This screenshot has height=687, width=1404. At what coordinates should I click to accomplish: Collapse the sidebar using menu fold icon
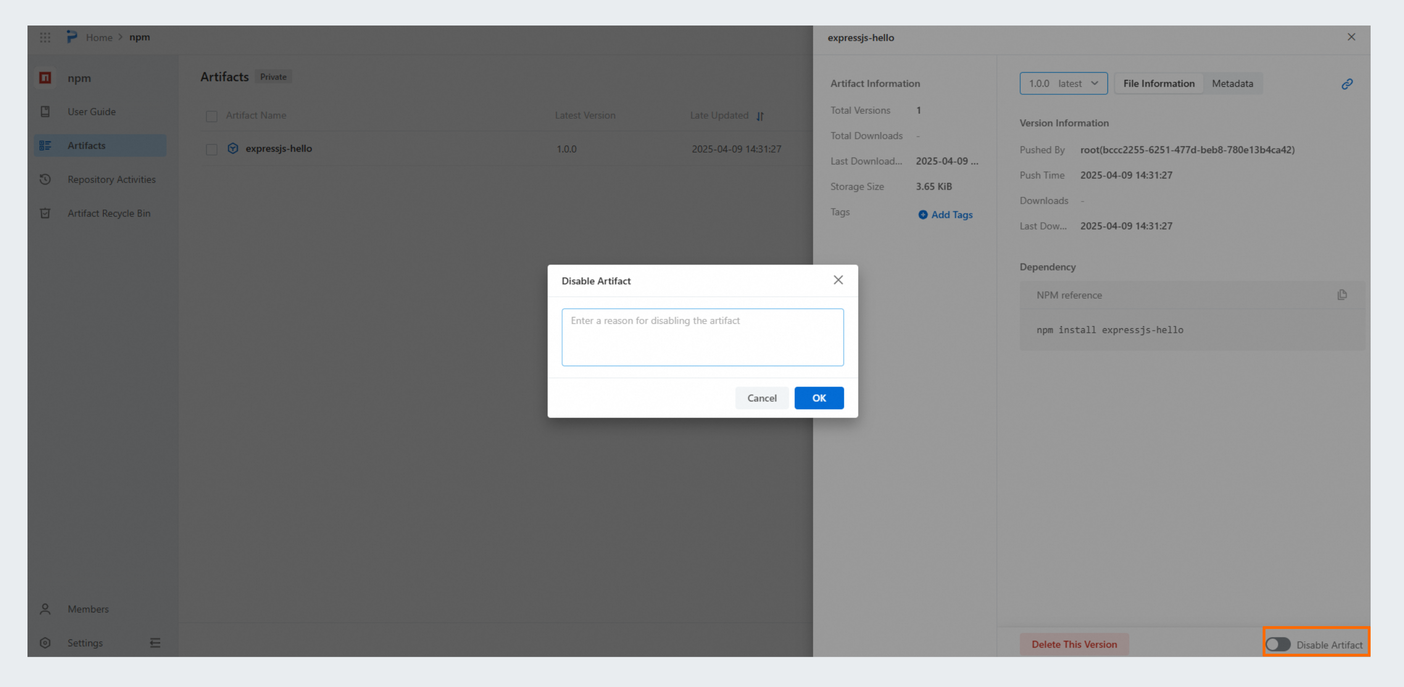(155, 643)
